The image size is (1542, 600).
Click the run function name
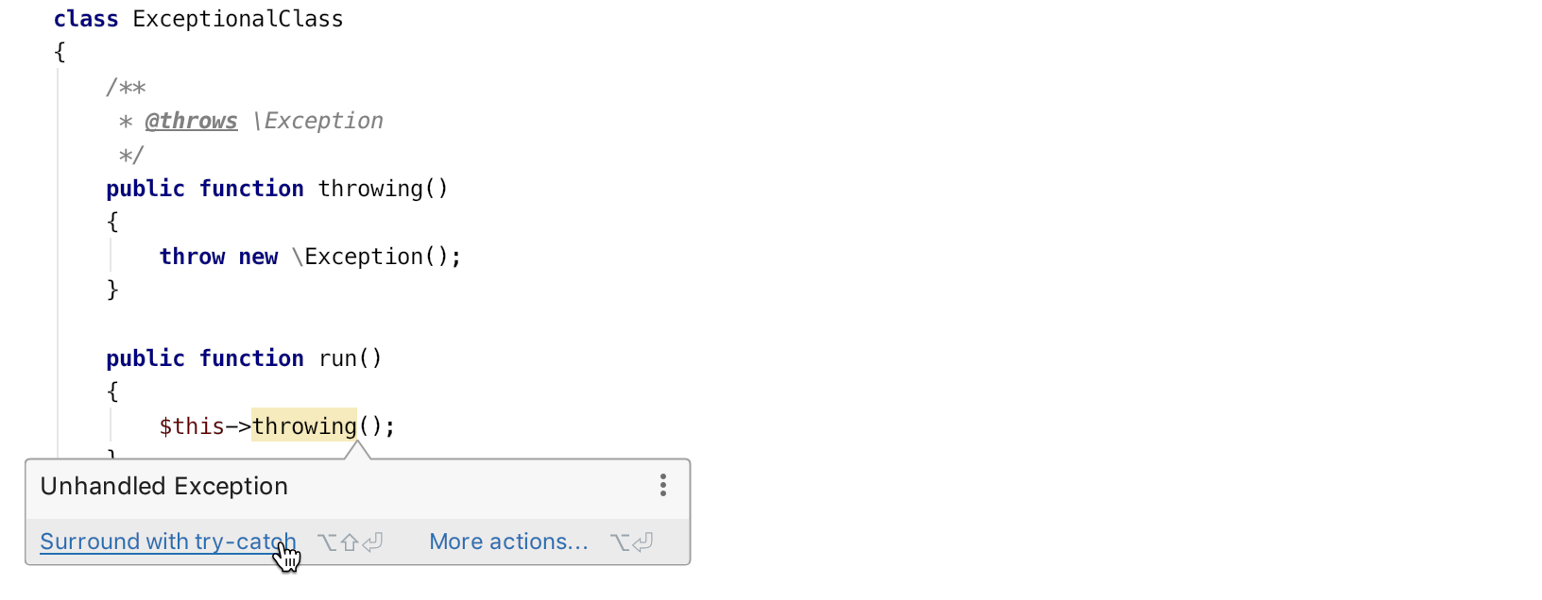(x=337, y=358)
